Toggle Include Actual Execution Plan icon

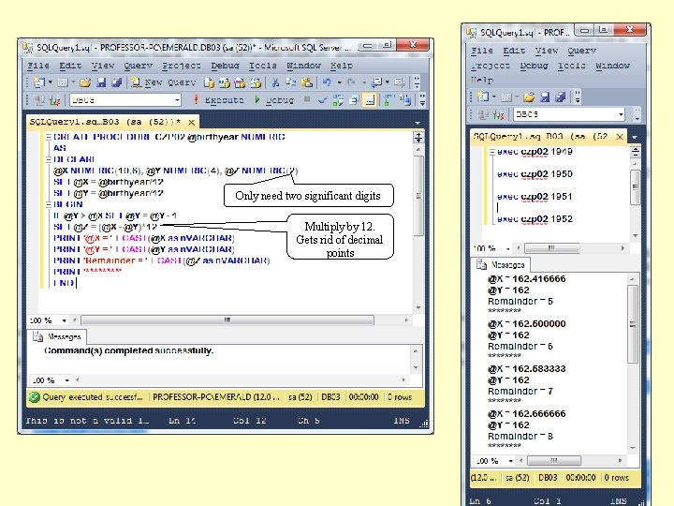389,100
